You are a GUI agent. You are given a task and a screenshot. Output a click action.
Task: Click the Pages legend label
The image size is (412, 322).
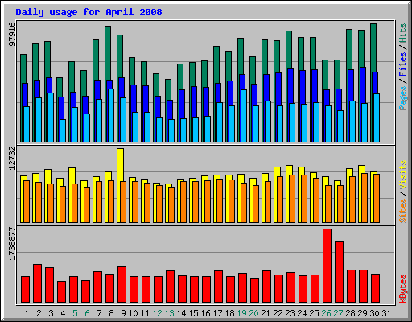click(x=403, y=98)
